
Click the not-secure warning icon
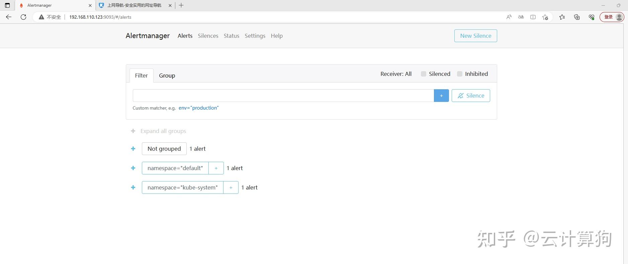click(x=41, y=17)
